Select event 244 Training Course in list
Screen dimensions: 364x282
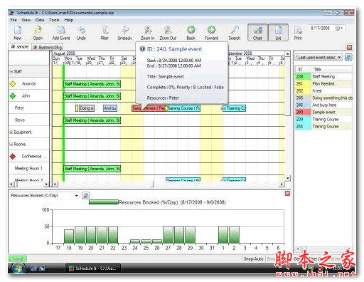323,126
